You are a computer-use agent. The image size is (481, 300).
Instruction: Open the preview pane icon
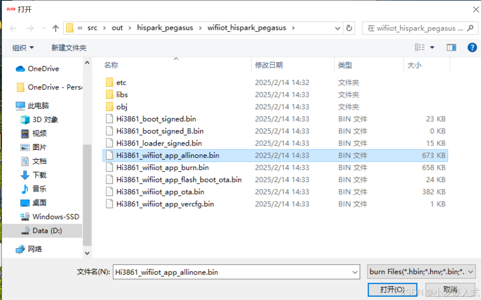pos(451,47)
